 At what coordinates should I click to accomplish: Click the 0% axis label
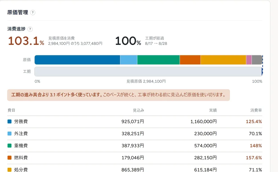click(x=37, y=81)
